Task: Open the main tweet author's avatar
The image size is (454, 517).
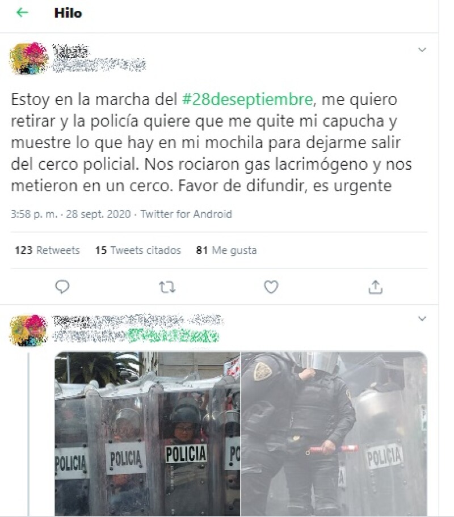Action: tap(29, 58)
